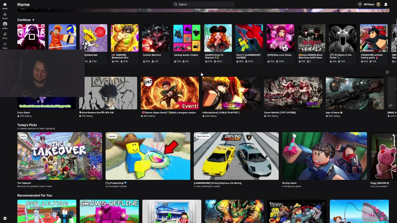
Task: Open the Robux balance icon
Action: point(378,4)
